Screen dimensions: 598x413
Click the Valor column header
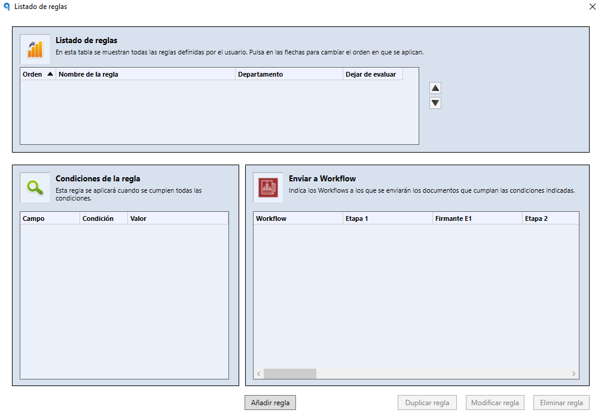(178, 218)
